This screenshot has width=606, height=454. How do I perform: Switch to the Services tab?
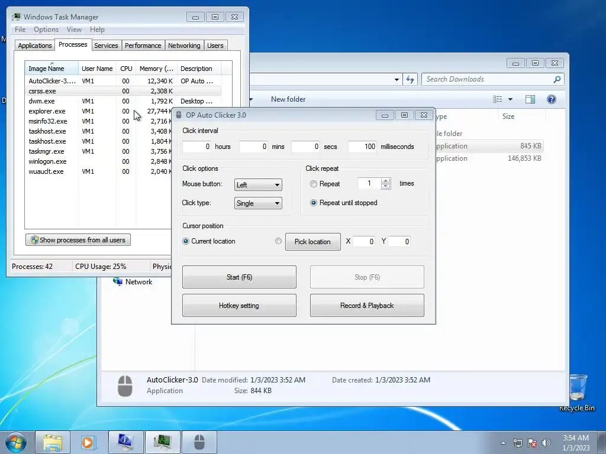pyautogui.click(x=106, y=46)
